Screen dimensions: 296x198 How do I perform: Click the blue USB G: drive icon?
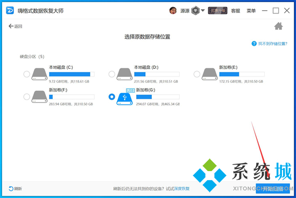coord(125,99)
